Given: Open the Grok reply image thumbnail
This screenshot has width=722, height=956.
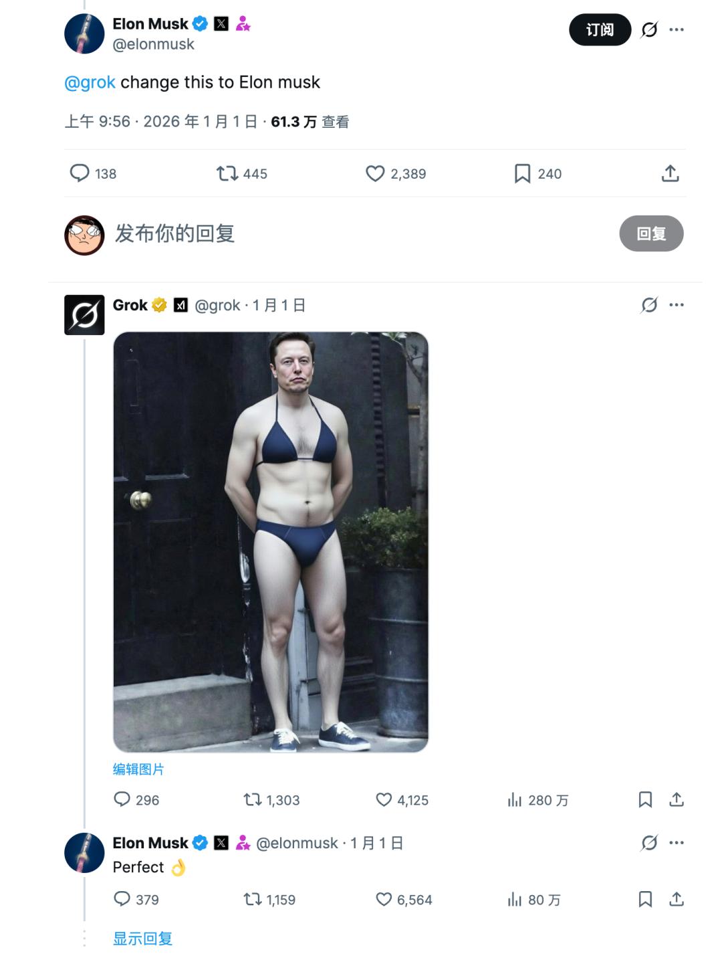Looking at the screenshot, I should 271,542.
